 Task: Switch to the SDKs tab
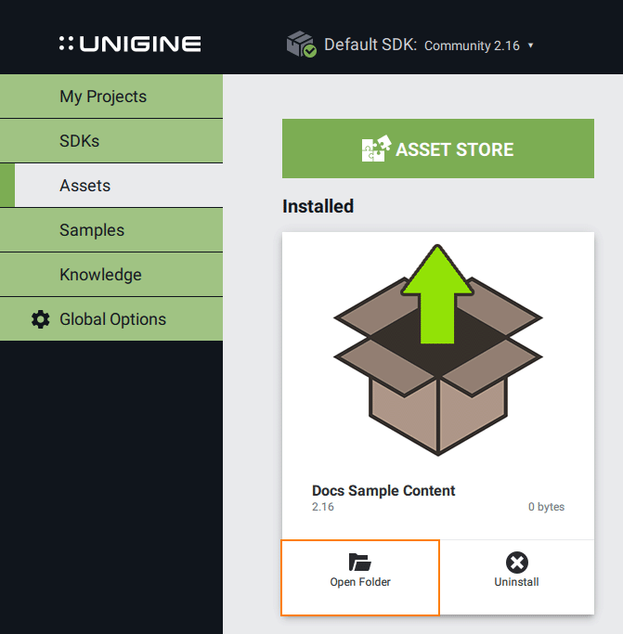pyautogui.click(x=111, y=141)
